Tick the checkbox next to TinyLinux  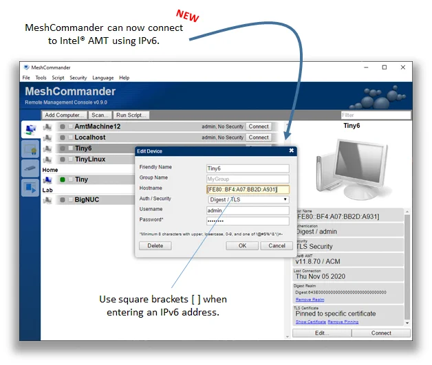71,159
